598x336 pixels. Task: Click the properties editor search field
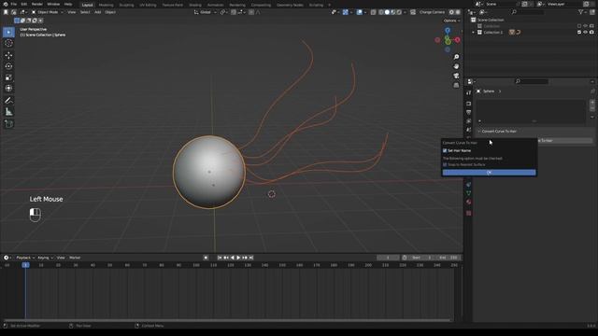[532, 81]
